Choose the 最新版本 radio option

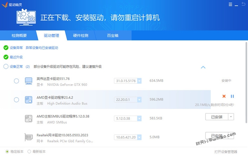pos(29,151)
